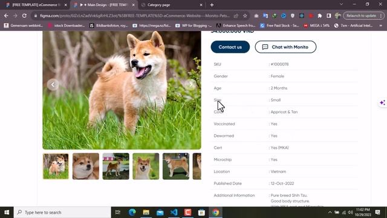Viewport: 387px width, 218px height.
Task: Expand the tab search dropdown arrow
Action: click(x=341, y=4)
